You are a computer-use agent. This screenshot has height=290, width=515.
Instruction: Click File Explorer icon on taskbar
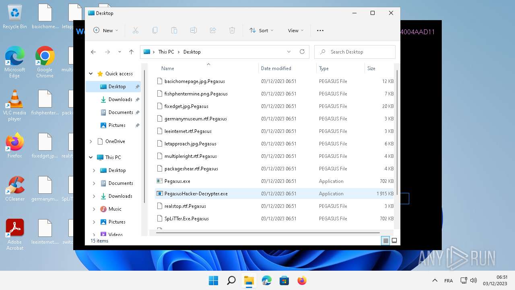pos(249,280)
